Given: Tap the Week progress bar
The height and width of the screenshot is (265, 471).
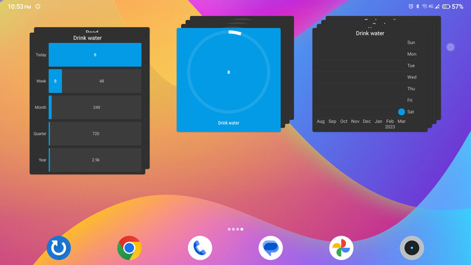Looking at the screenshot, I should pos(95,81).
